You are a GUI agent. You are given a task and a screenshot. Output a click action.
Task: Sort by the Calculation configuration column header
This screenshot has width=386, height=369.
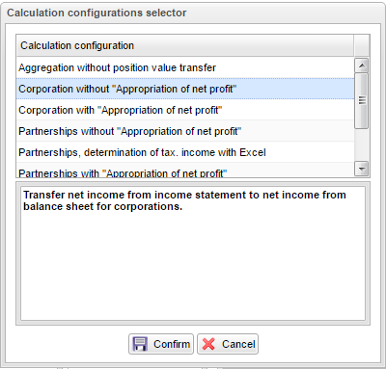185,45
